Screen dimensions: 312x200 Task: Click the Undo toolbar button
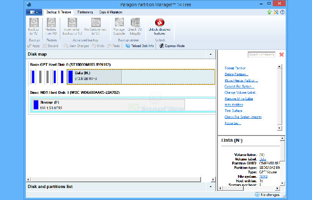tap(98, 46)
